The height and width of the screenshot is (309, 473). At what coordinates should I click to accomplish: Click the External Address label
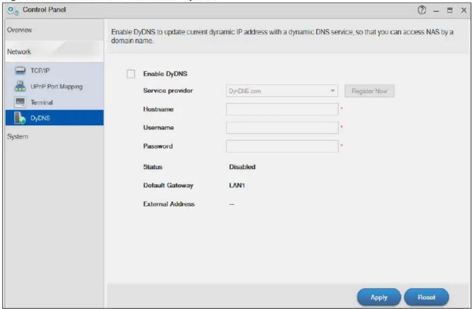point(168,204)
